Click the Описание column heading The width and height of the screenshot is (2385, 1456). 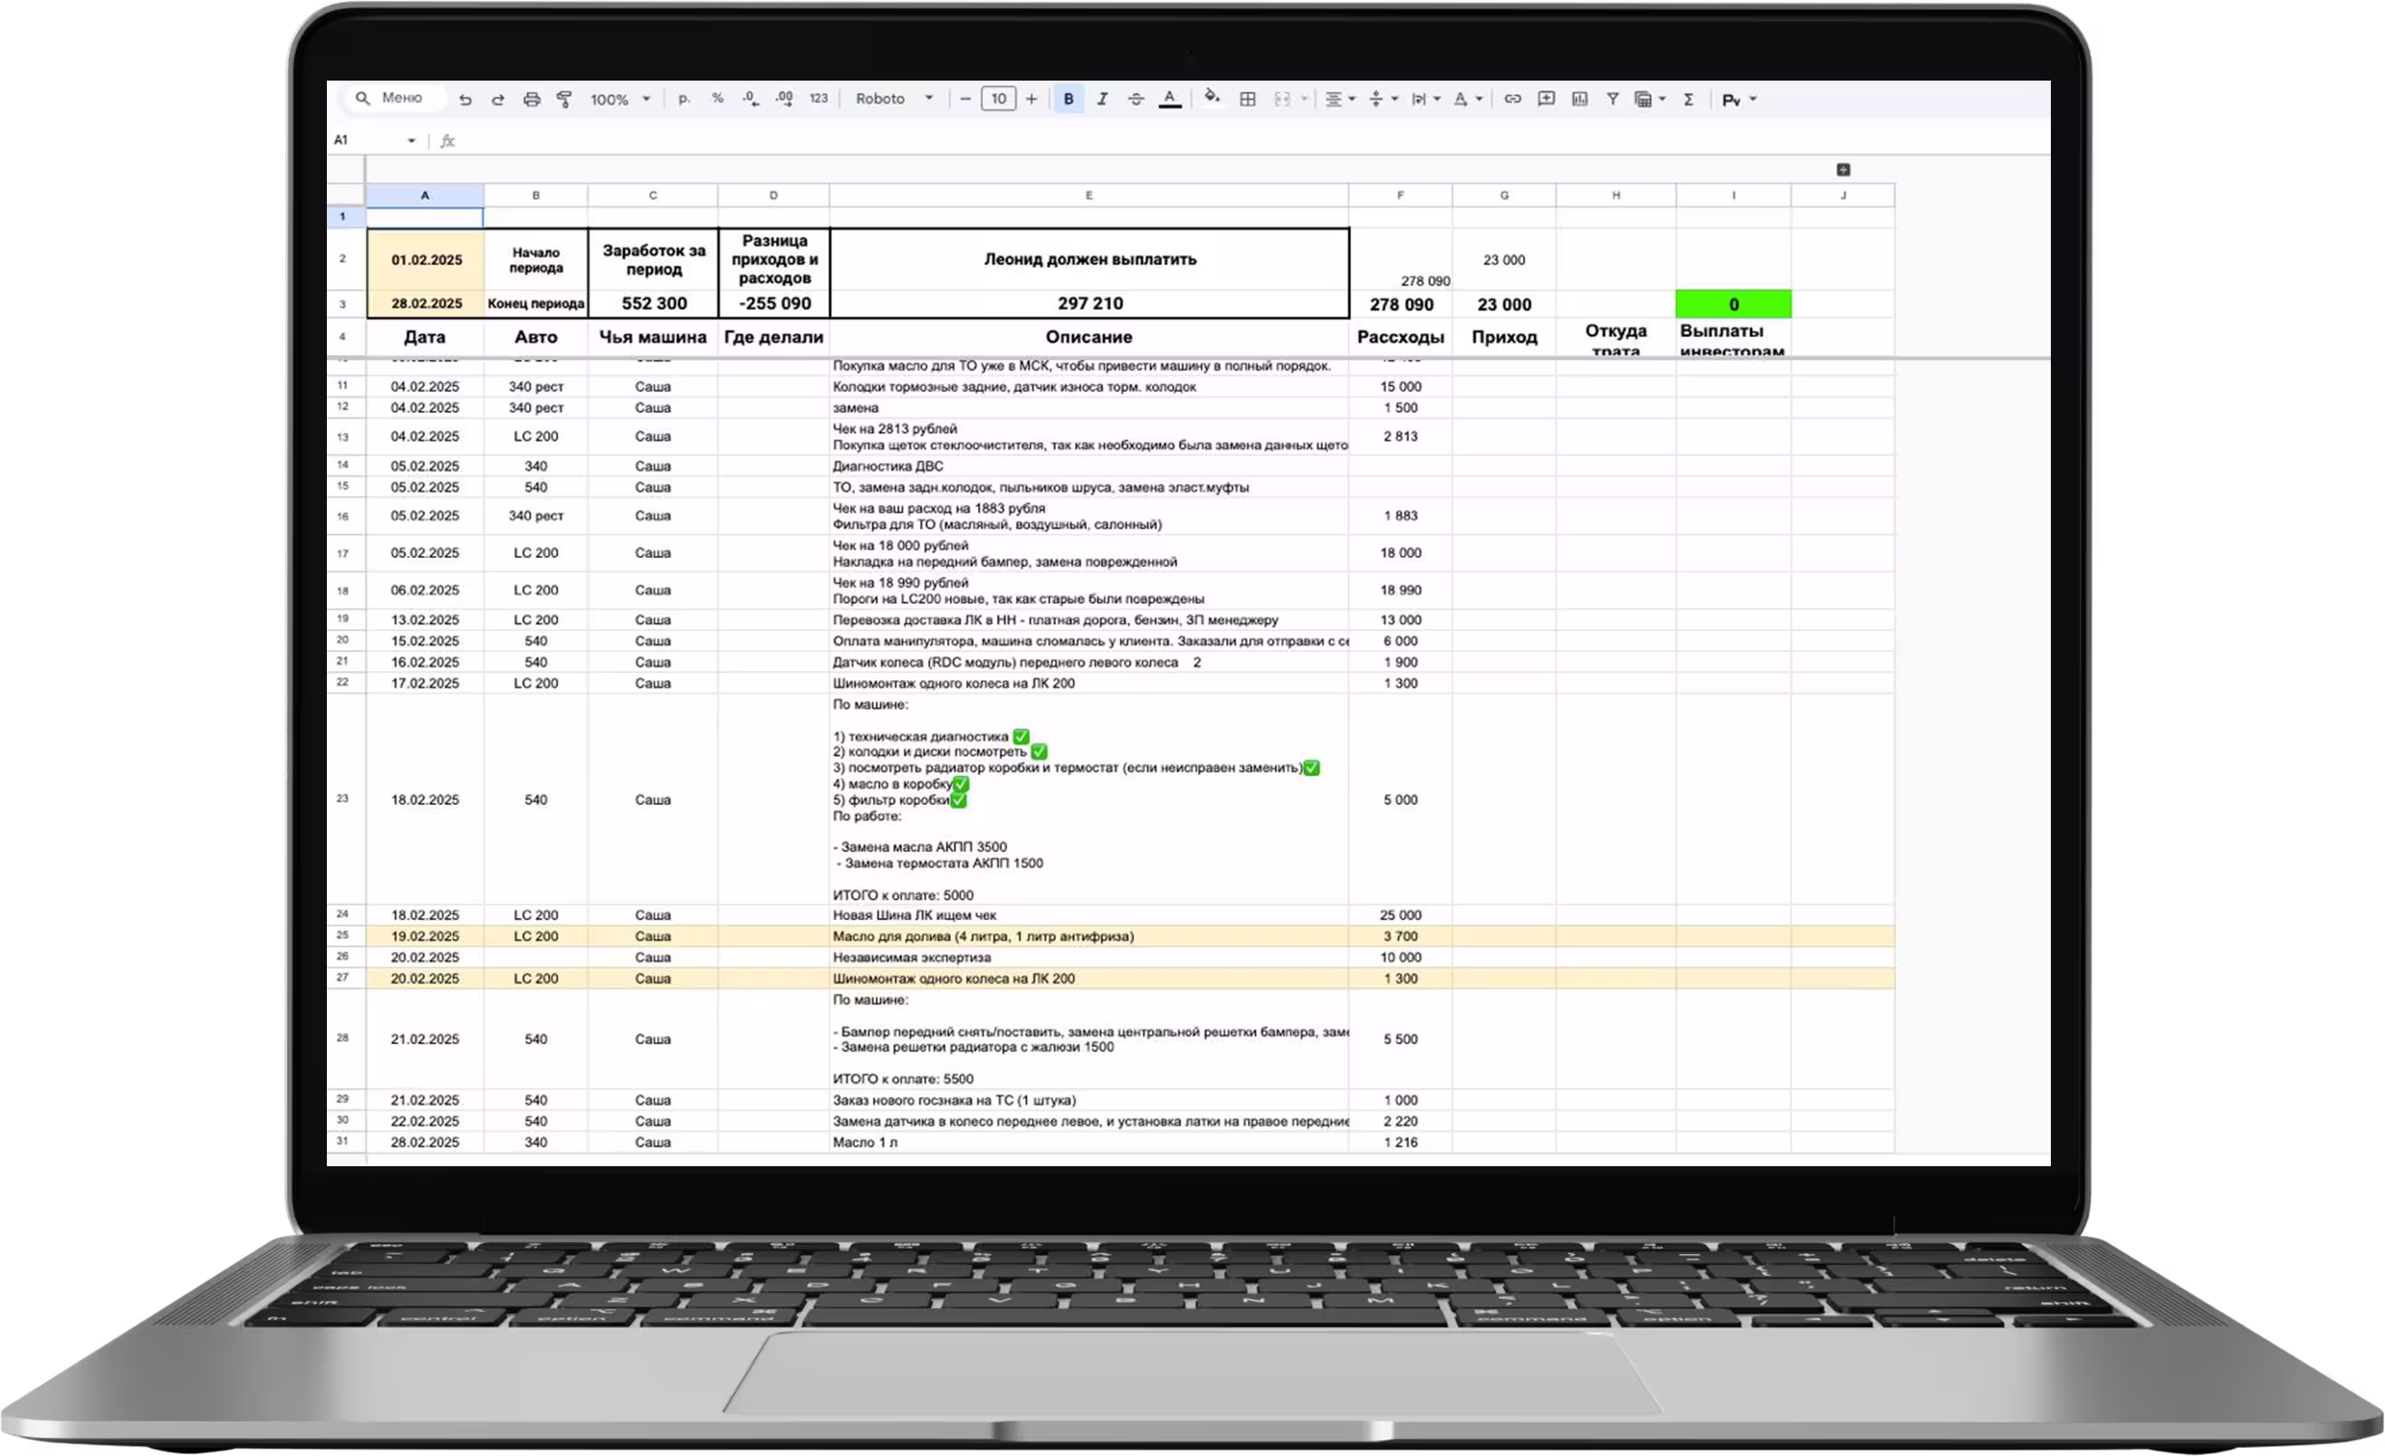(1089, 337)
